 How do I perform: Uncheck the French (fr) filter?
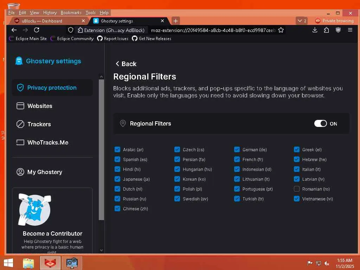(x=237, y=159)
